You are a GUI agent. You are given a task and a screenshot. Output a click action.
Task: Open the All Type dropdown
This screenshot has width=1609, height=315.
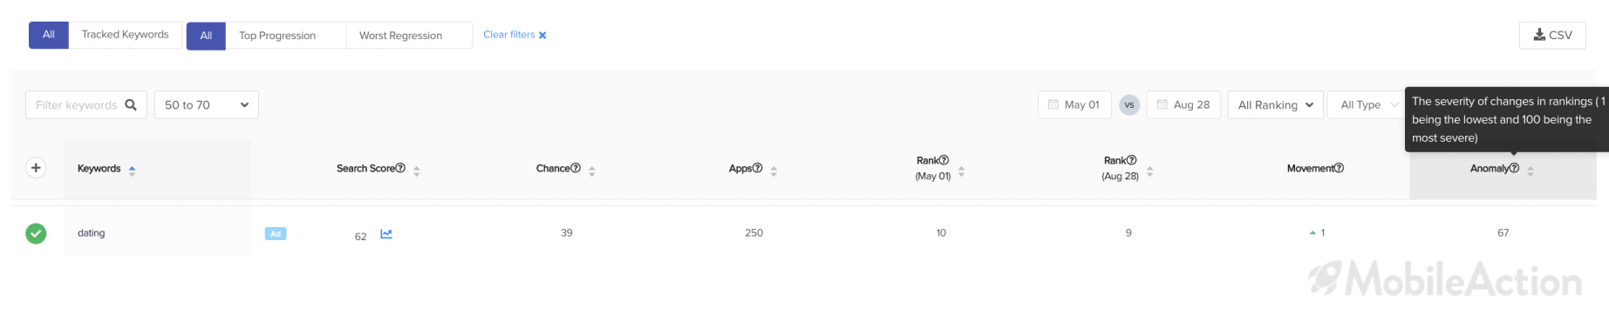click(1366, 104)
